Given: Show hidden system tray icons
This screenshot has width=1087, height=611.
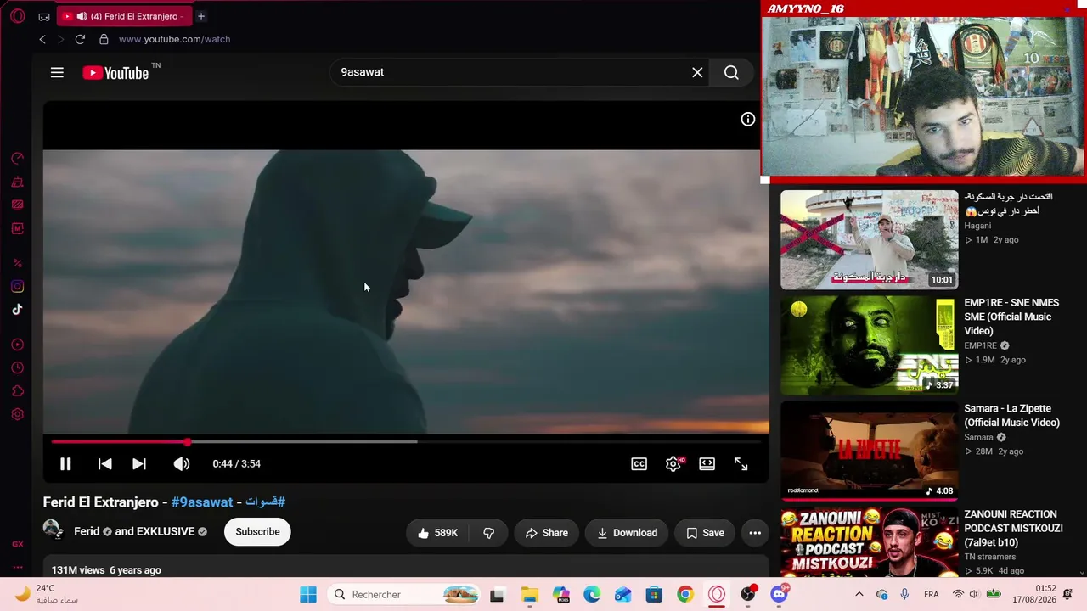Looking at the screenshot, I should [859, 595].
